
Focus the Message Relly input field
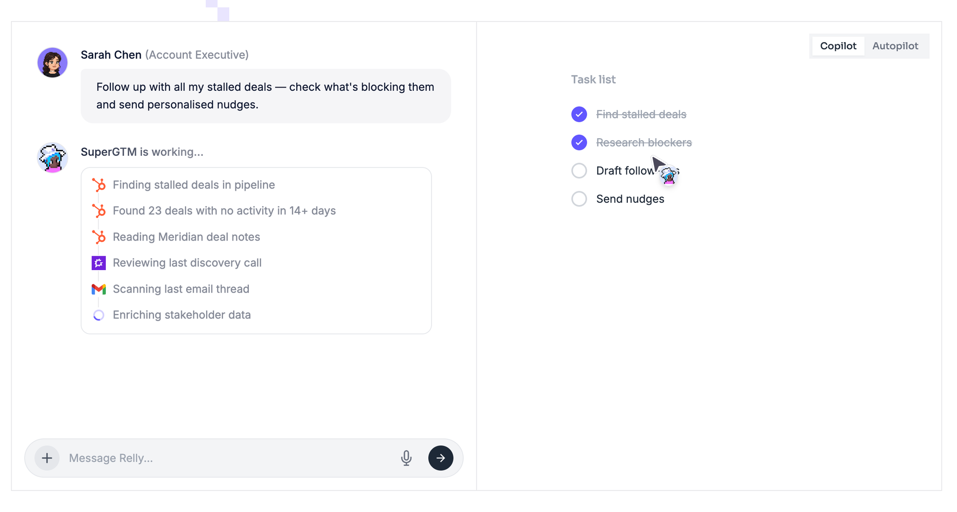point(230,458)
